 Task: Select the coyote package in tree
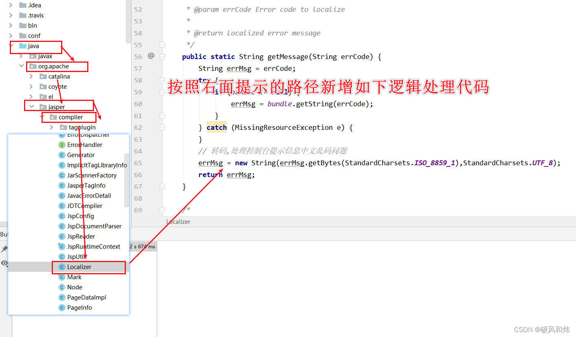57,87
